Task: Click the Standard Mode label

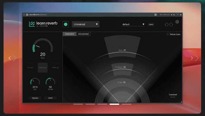Action: (x=173, y=96)
